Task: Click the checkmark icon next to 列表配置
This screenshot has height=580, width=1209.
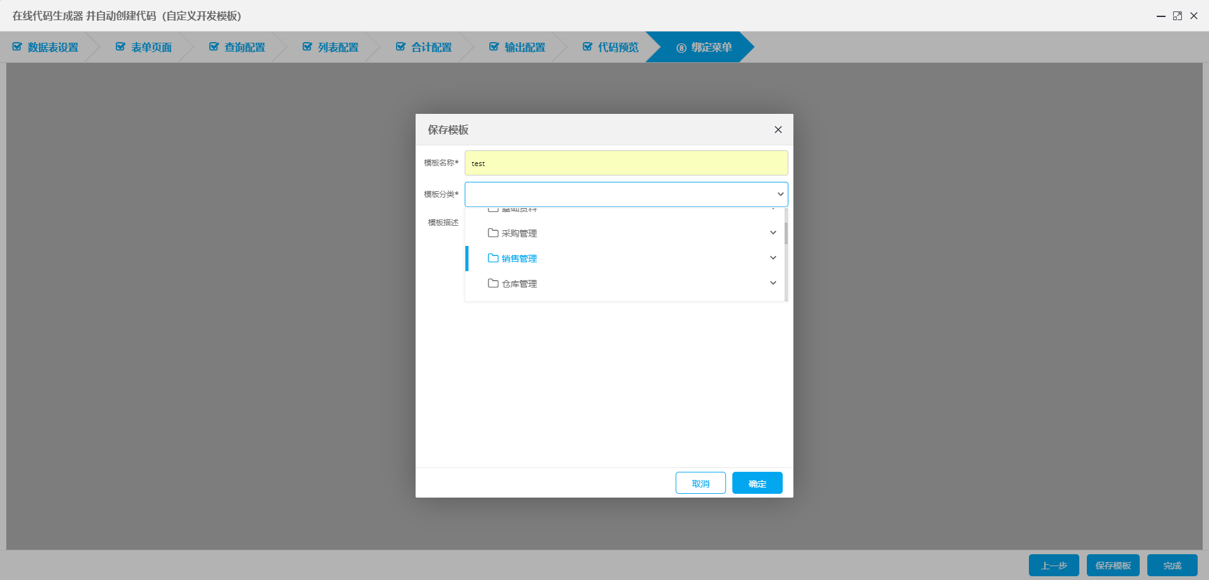Action: pyautogui.click(x=307, y=47)
